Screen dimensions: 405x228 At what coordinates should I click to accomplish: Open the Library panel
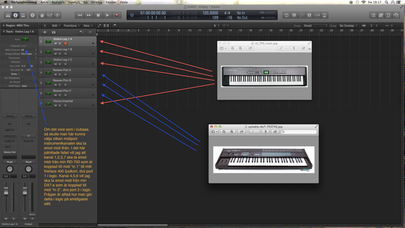coord(8,15)
